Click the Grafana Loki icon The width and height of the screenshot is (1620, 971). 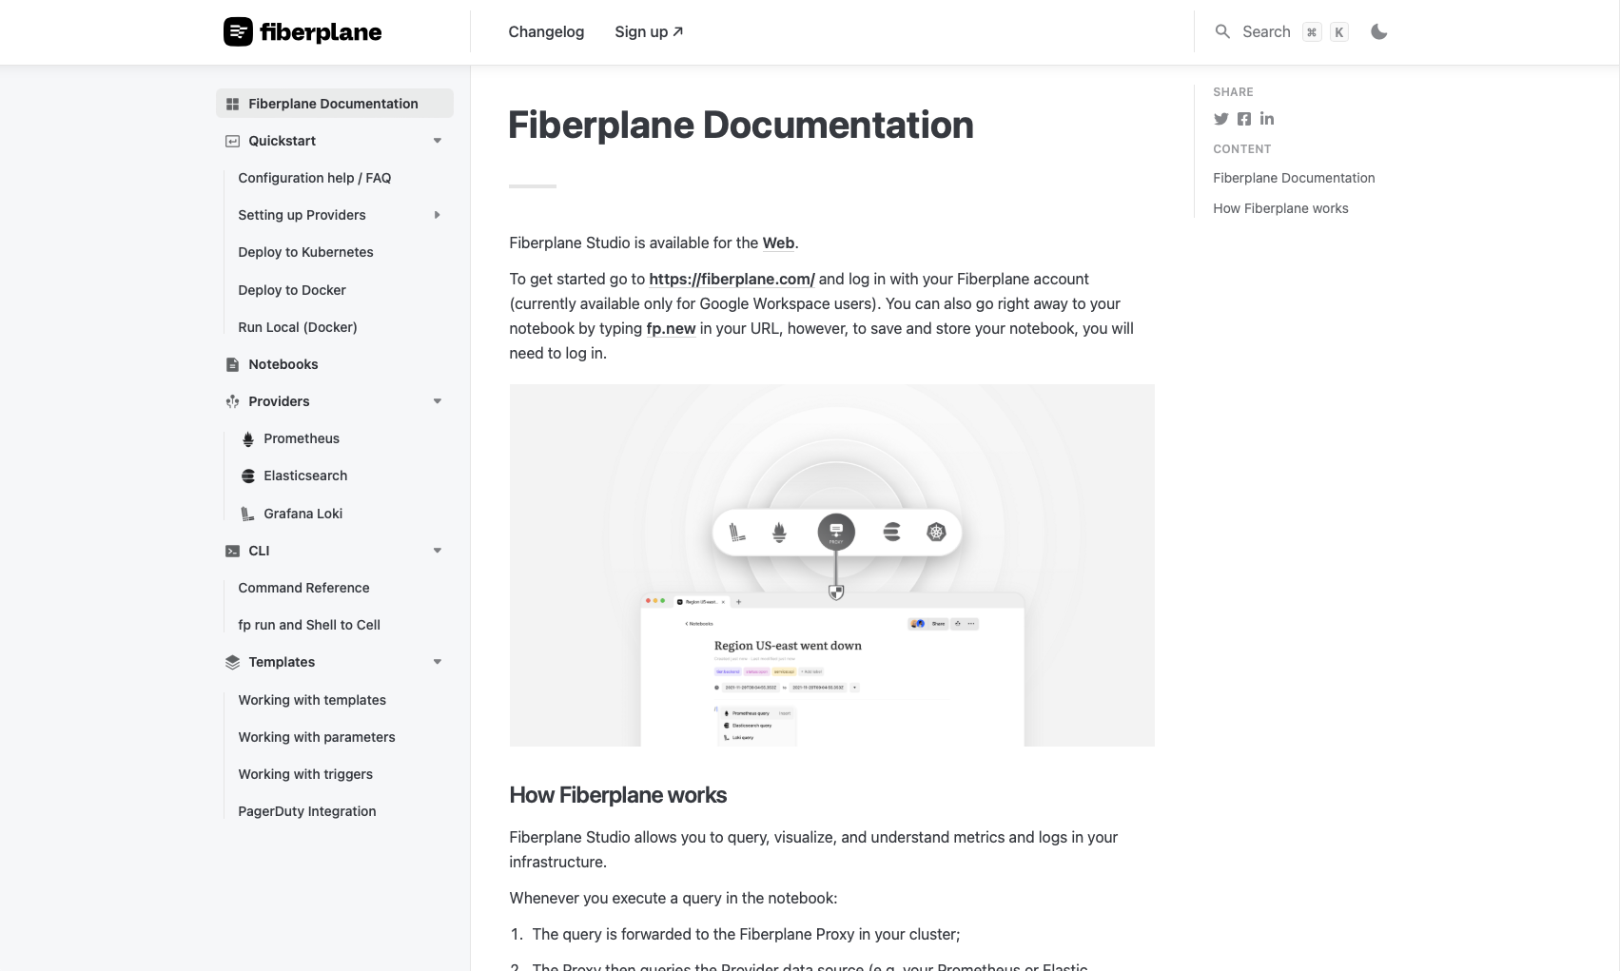[x=247, y=514]
